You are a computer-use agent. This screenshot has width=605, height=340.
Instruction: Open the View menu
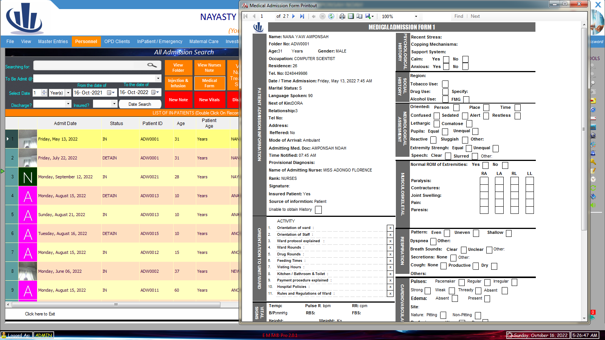26,42
